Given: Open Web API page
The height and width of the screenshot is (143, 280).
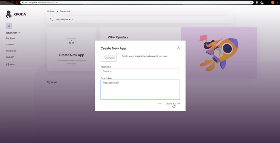Looking at the screenshot, I should (10, 57).
